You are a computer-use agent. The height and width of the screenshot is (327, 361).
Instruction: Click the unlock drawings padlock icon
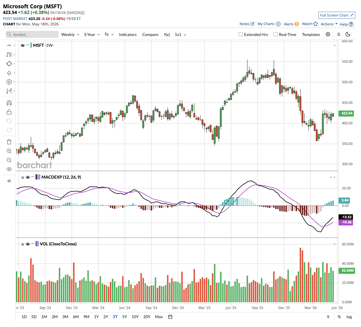pyautogui.click(x=9, y=112)
